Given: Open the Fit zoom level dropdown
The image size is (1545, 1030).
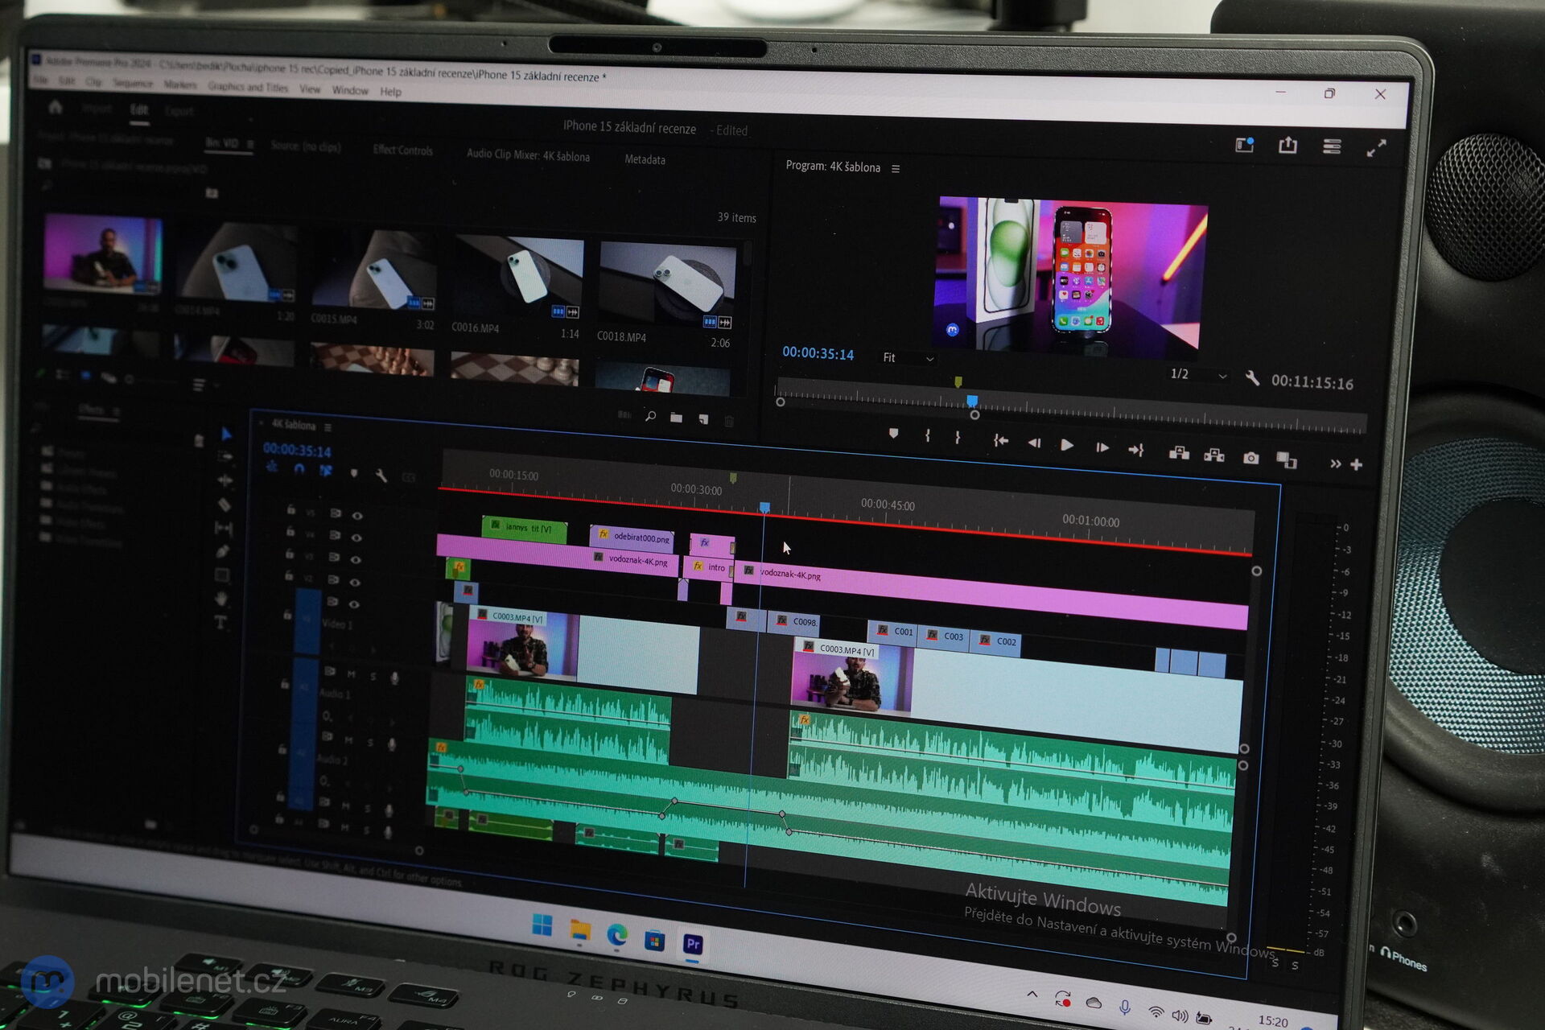Looking at the screenshot, I should [907, 359].
